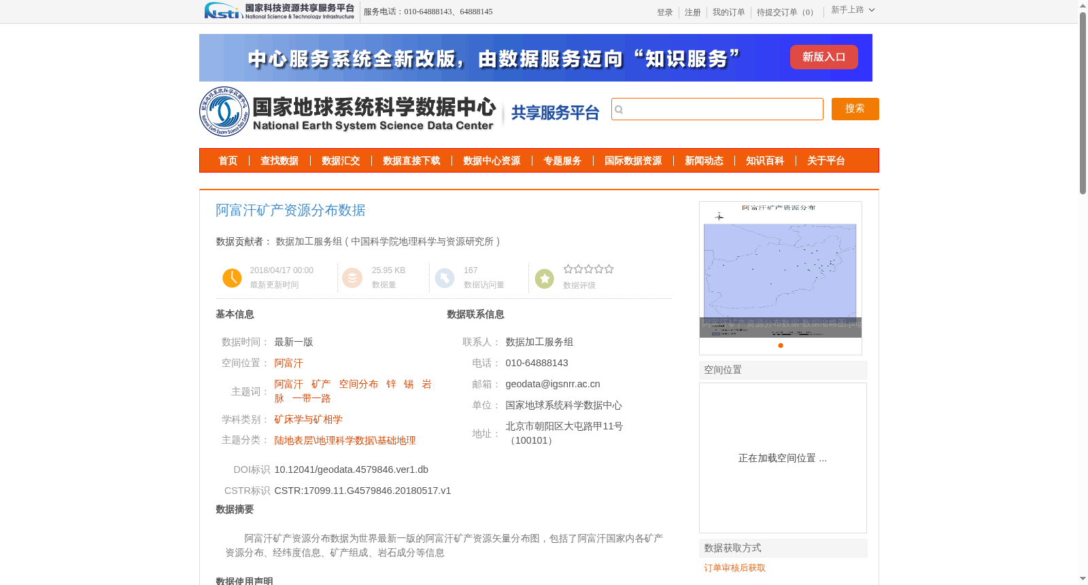Open the 国际数据资源 menu
This screenshot has height=585, width=1088.
click(633, 160)
